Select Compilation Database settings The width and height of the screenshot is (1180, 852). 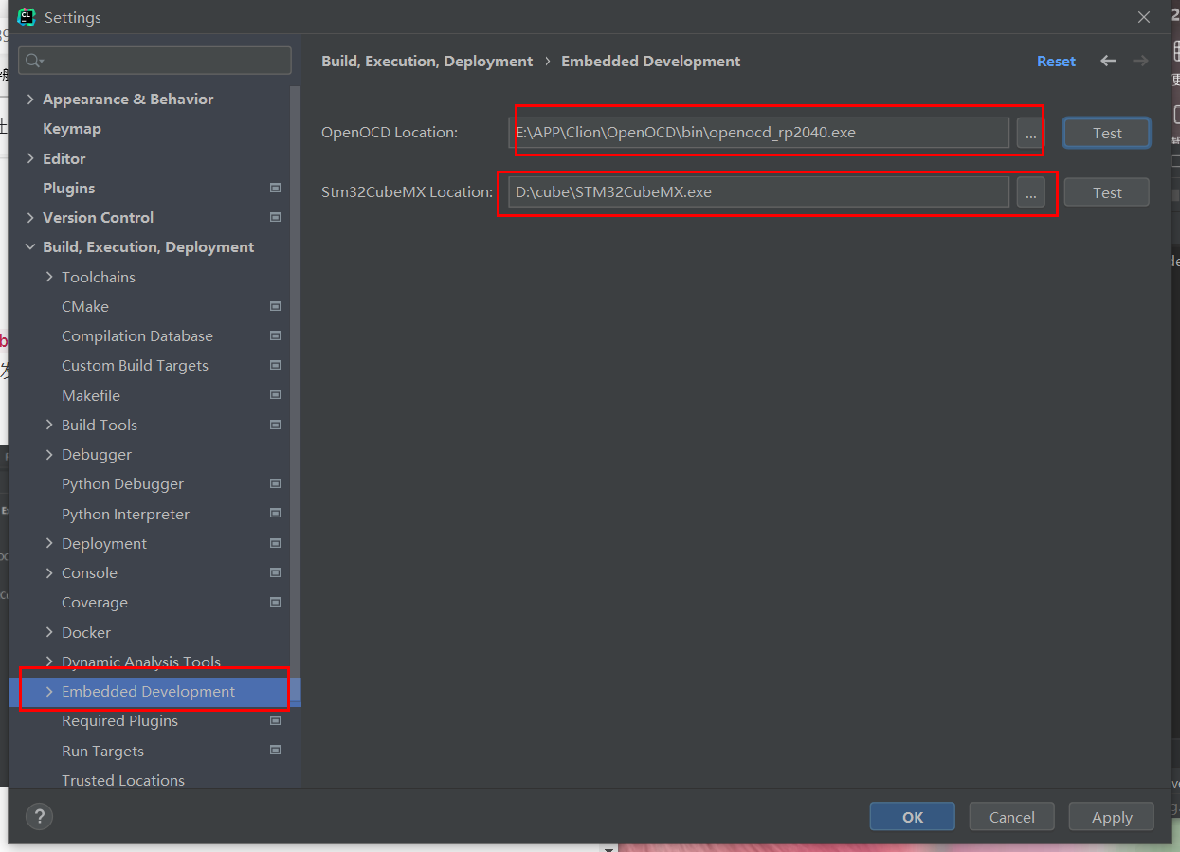pyautogui.click(x=137, y=335)
